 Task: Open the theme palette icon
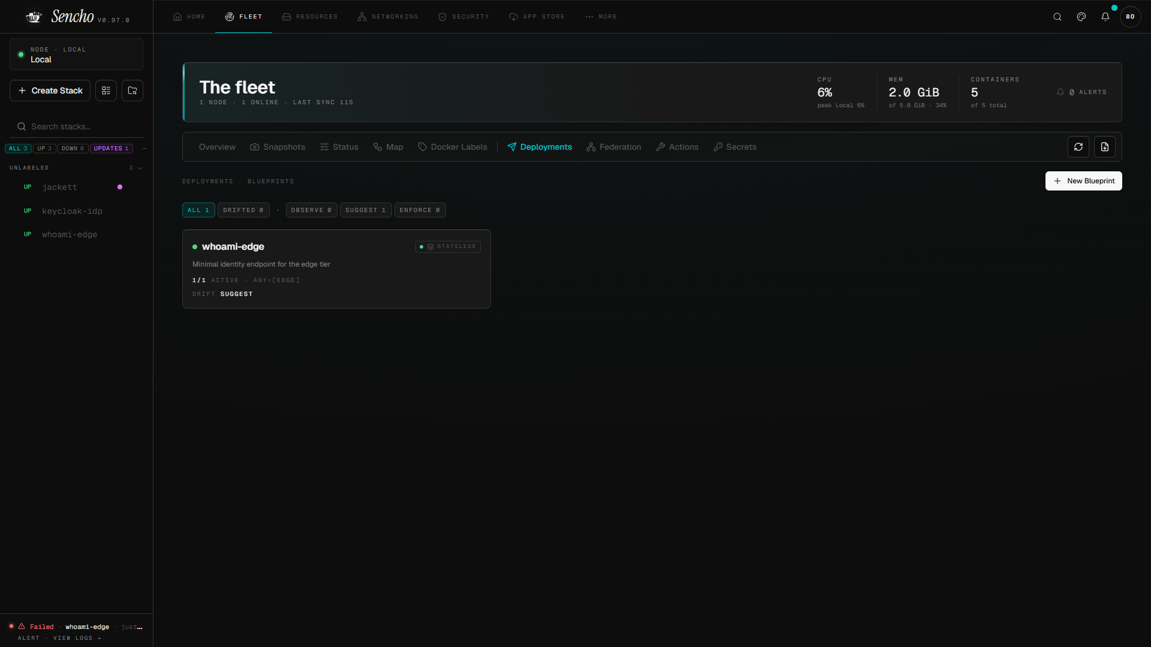(1081, 17)
